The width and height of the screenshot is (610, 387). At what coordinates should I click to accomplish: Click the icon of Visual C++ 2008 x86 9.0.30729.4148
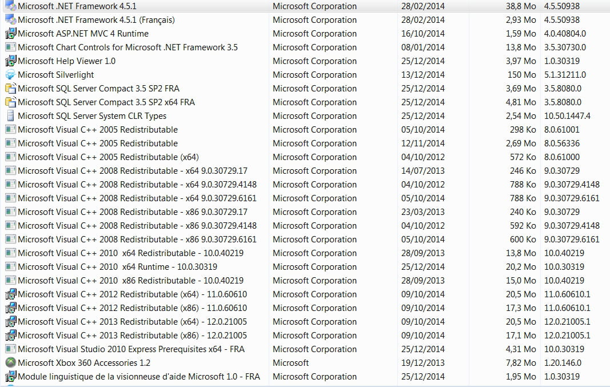tap(10, 225)
